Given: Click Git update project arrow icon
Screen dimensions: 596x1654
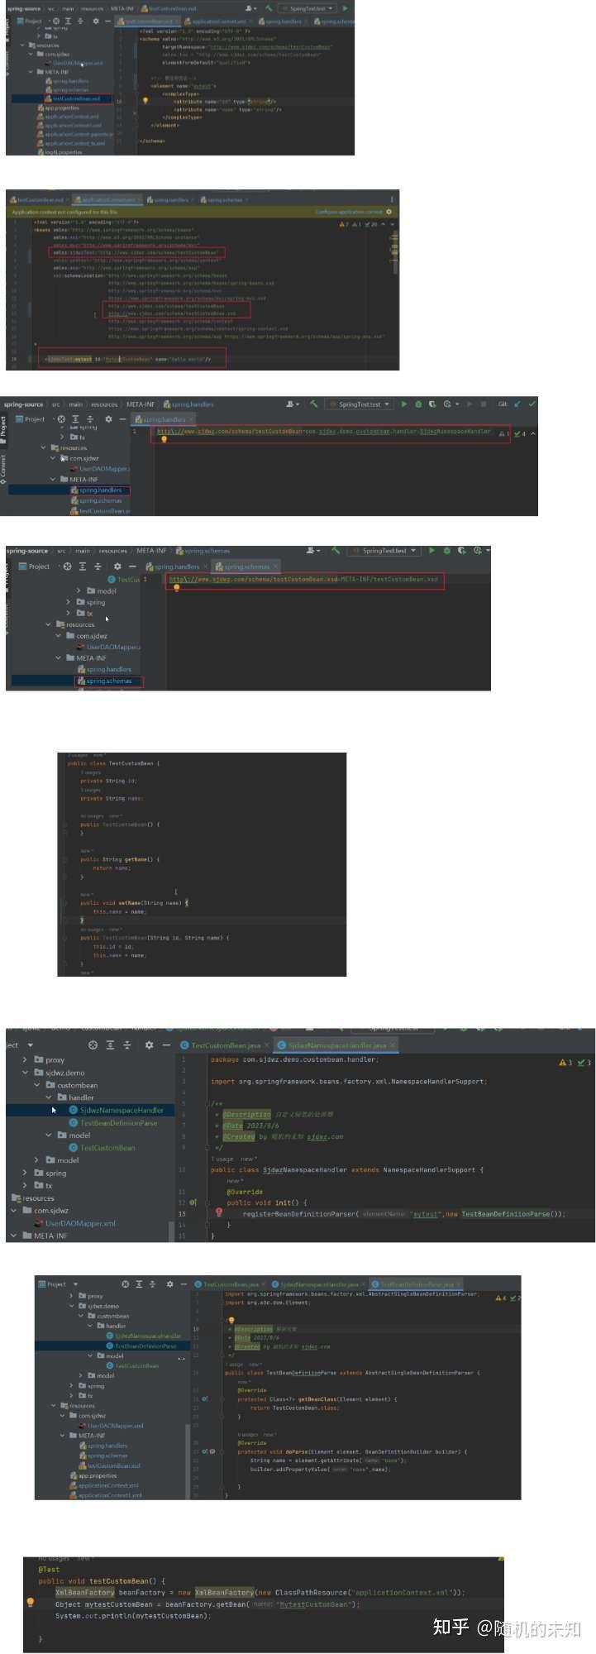Looking at the screenshot, I should click(517, 404).
